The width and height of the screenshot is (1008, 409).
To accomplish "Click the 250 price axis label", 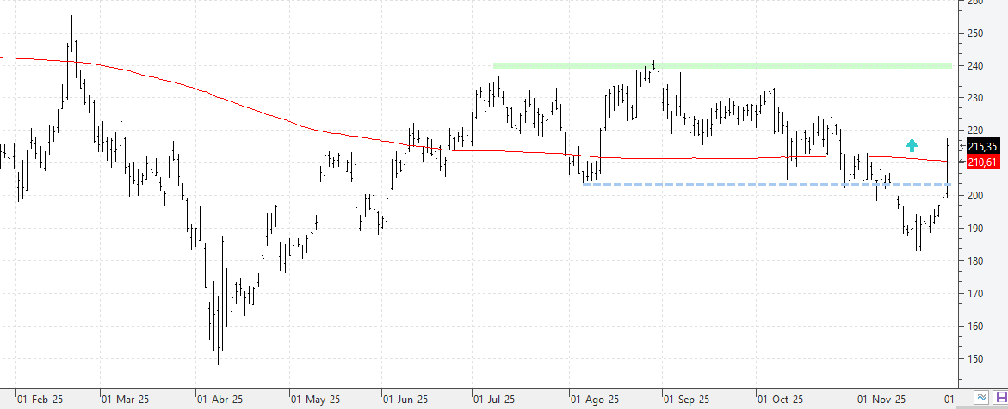I will (974, 33).
